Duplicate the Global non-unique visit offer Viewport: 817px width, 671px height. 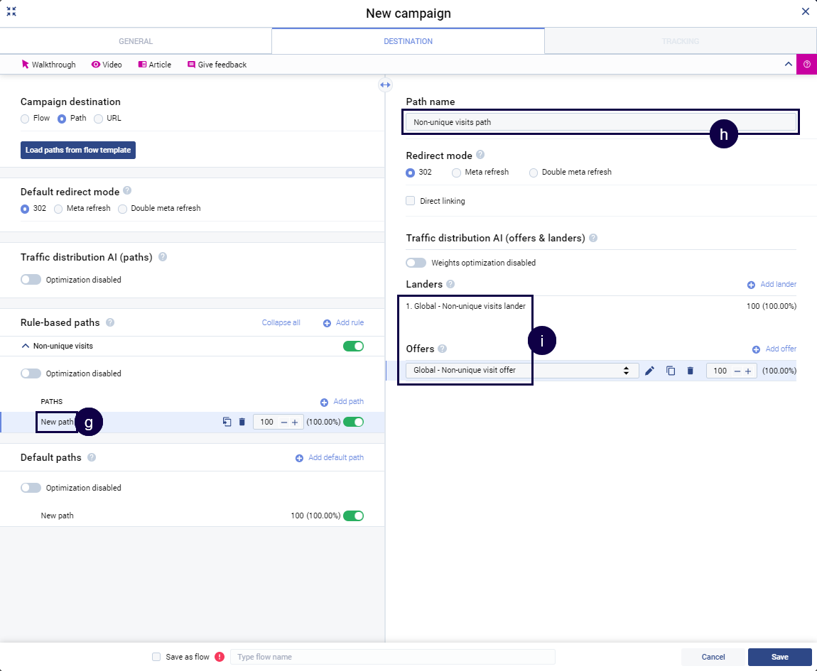coord(670,371)
